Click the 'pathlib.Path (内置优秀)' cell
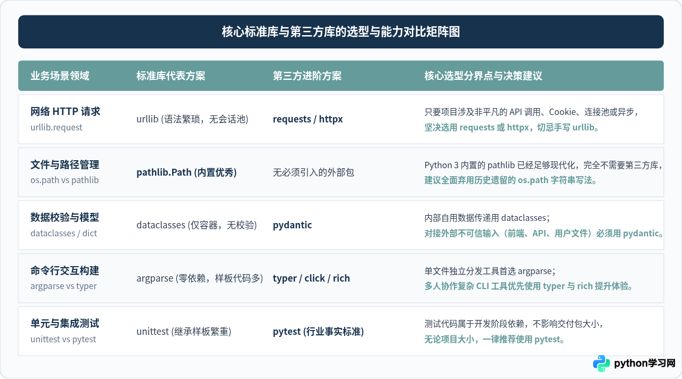The height and width of the screenshot is (379, 682). point(186,172)
